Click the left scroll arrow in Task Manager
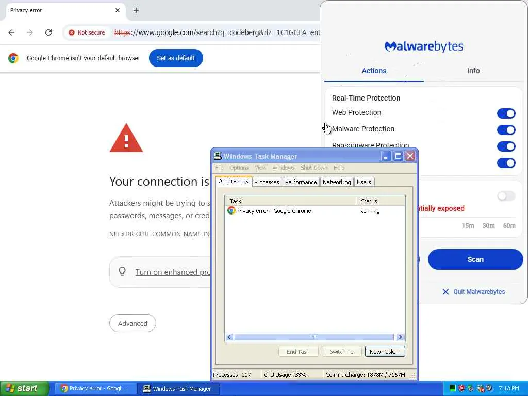This screenshot has width=528, height=396. click(x=229, y=337)
